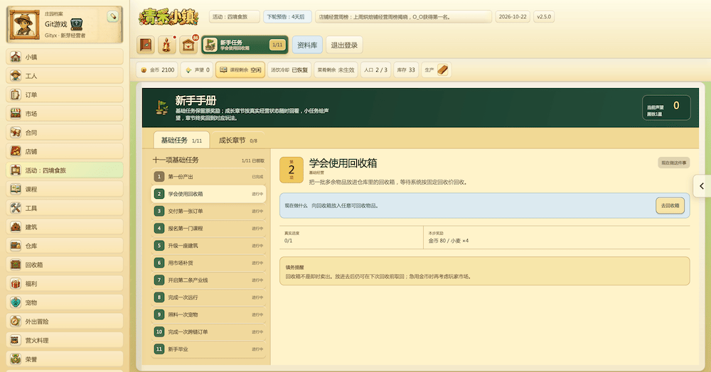Go to the 订单 orders page
Screen dimensions: 711x372
click(65, 94)
